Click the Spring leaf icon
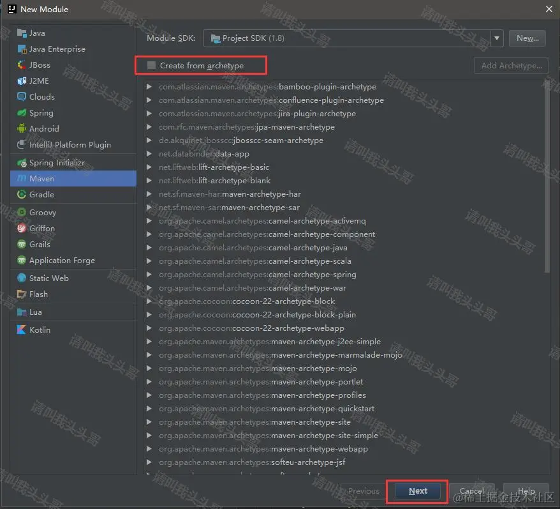 coord(20,112)
